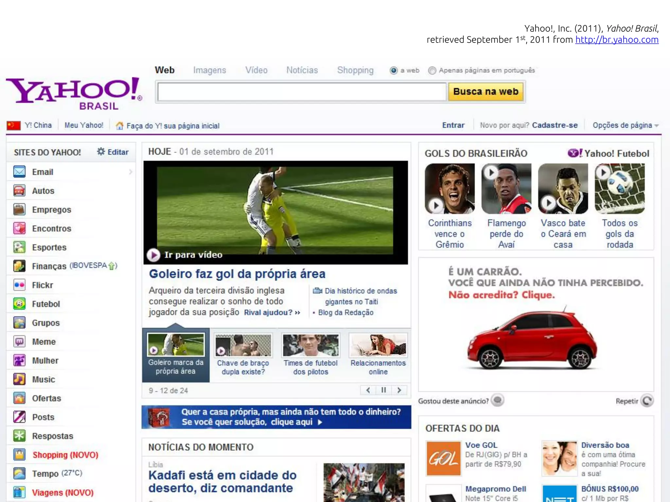670x502 pixels.
Task: Play 'Flamengo perde do Avaí' video
Action: (506, 189)
